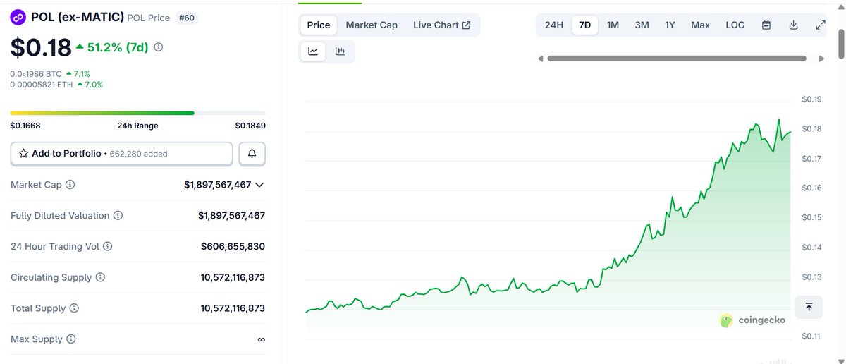The width and height of the screenshot is (846, 364).
Task: Click the $0.1668 range low value
Action: click(x=25, y=126)
